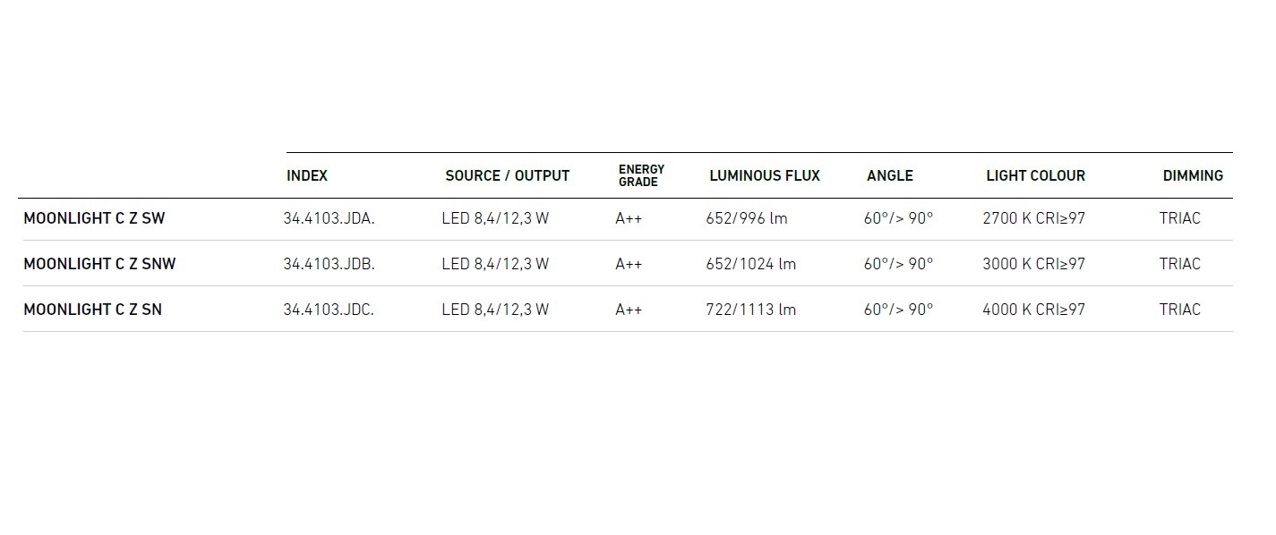Select the ANGLE column header
Viewport: 1276px width, 535px height.
click(889, 175)
